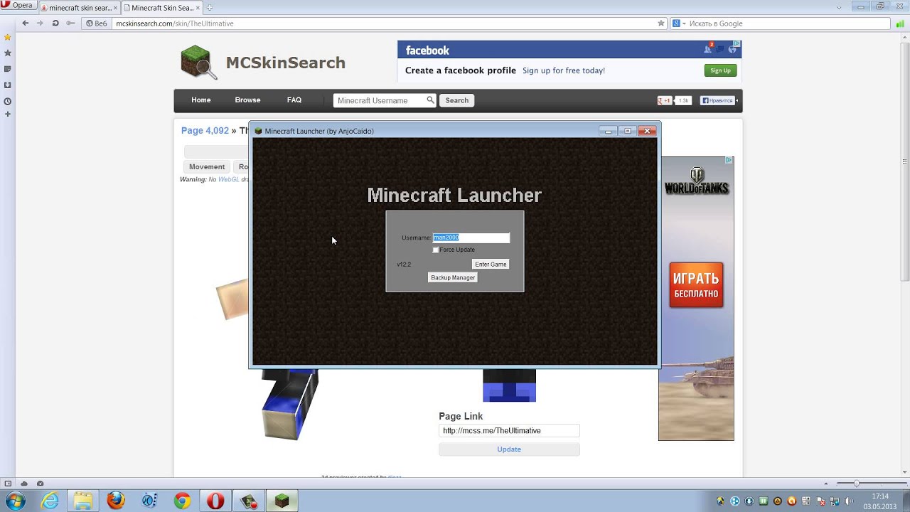Screen dimensions: 910x512
Task: Click the Page Link URL field
Action: click(x=509, y=431)
